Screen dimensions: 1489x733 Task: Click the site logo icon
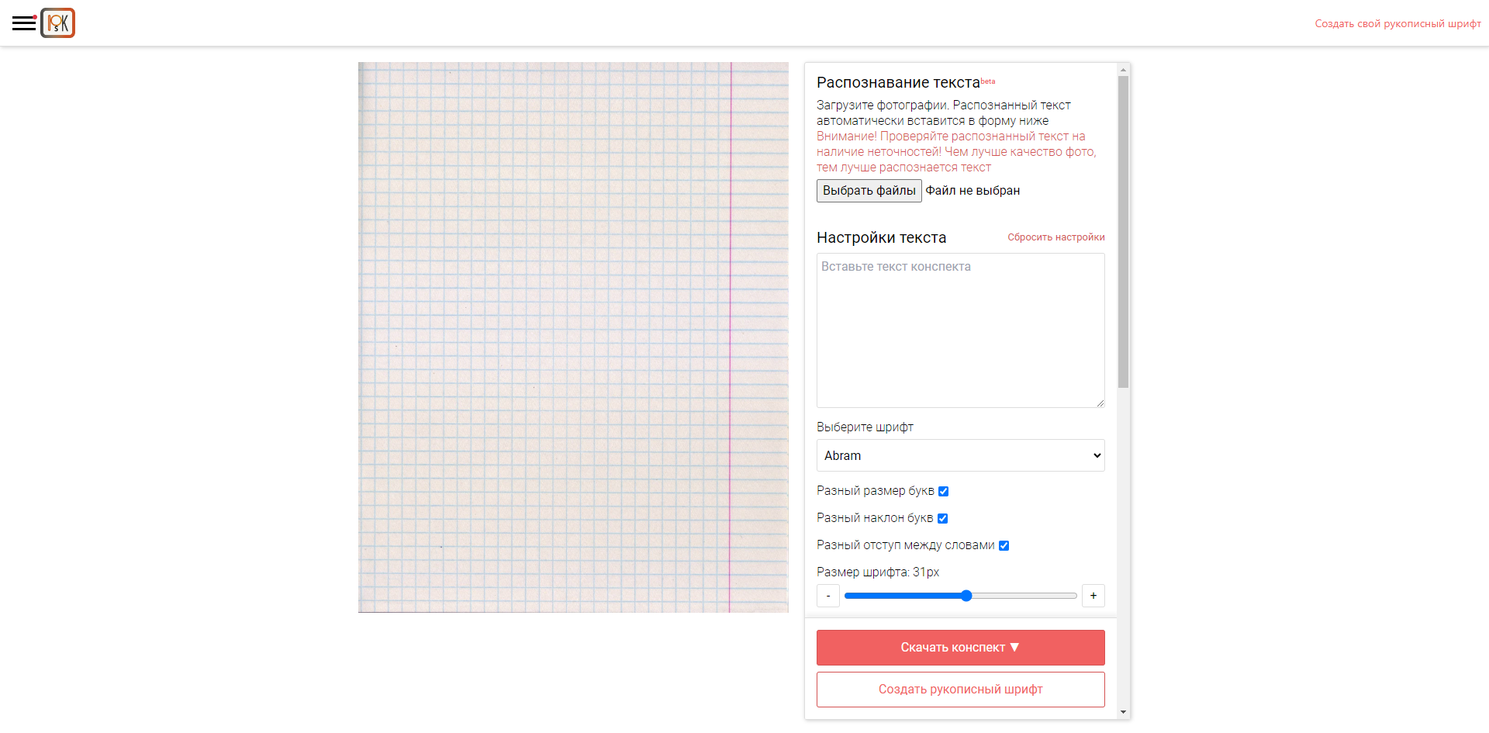(x=58, y=23)
